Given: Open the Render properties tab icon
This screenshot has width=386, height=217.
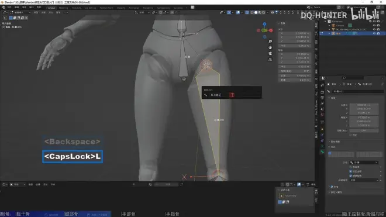Looking at the screenshot, I should 322,92.
